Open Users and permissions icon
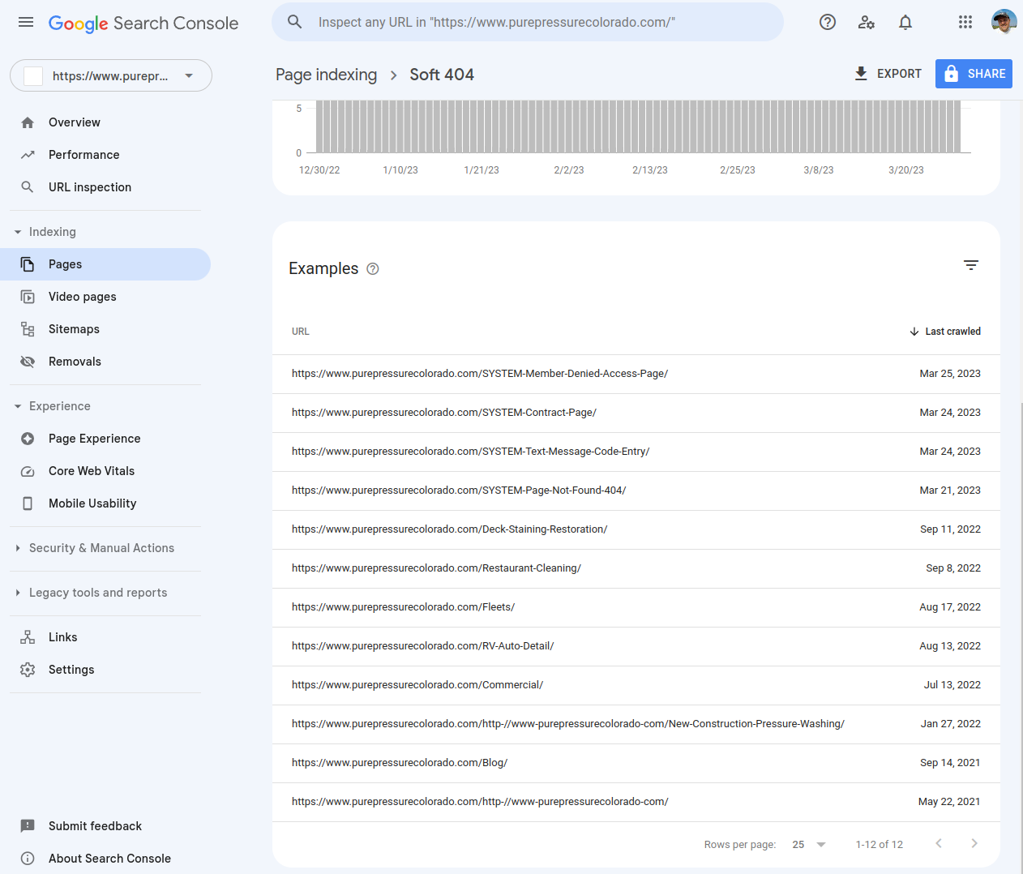The height and width of the screenshot is (874, 1023). point(867,23)
